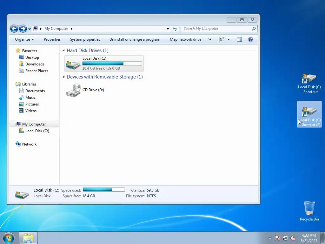Click the details pane drive icon
This screenshot has width=325, height=244.
tap(22, 195)
